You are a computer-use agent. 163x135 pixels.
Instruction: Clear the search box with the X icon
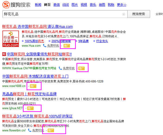(124, 14)
